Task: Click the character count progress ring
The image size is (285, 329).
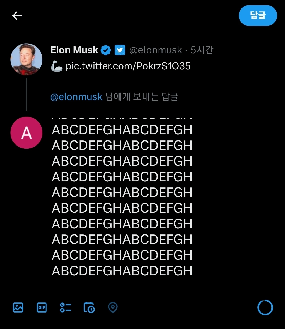Action: click(x=265, y=307)
